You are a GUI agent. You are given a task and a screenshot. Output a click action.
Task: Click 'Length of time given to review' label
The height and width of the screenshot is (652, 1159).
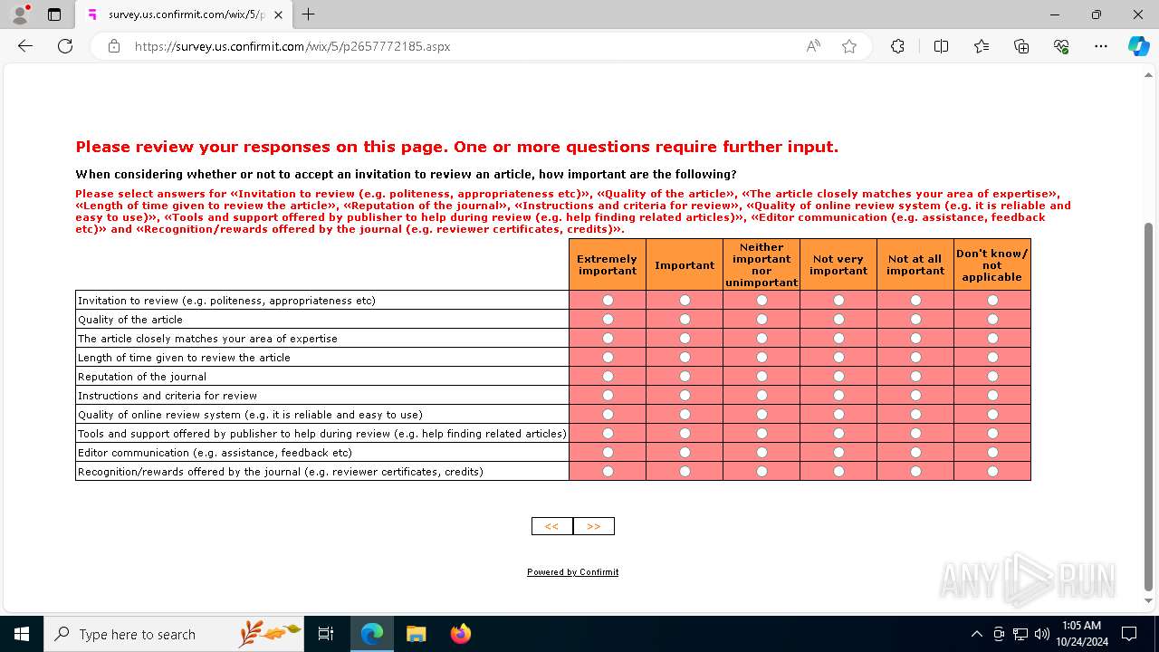click(x=184, y=358)
